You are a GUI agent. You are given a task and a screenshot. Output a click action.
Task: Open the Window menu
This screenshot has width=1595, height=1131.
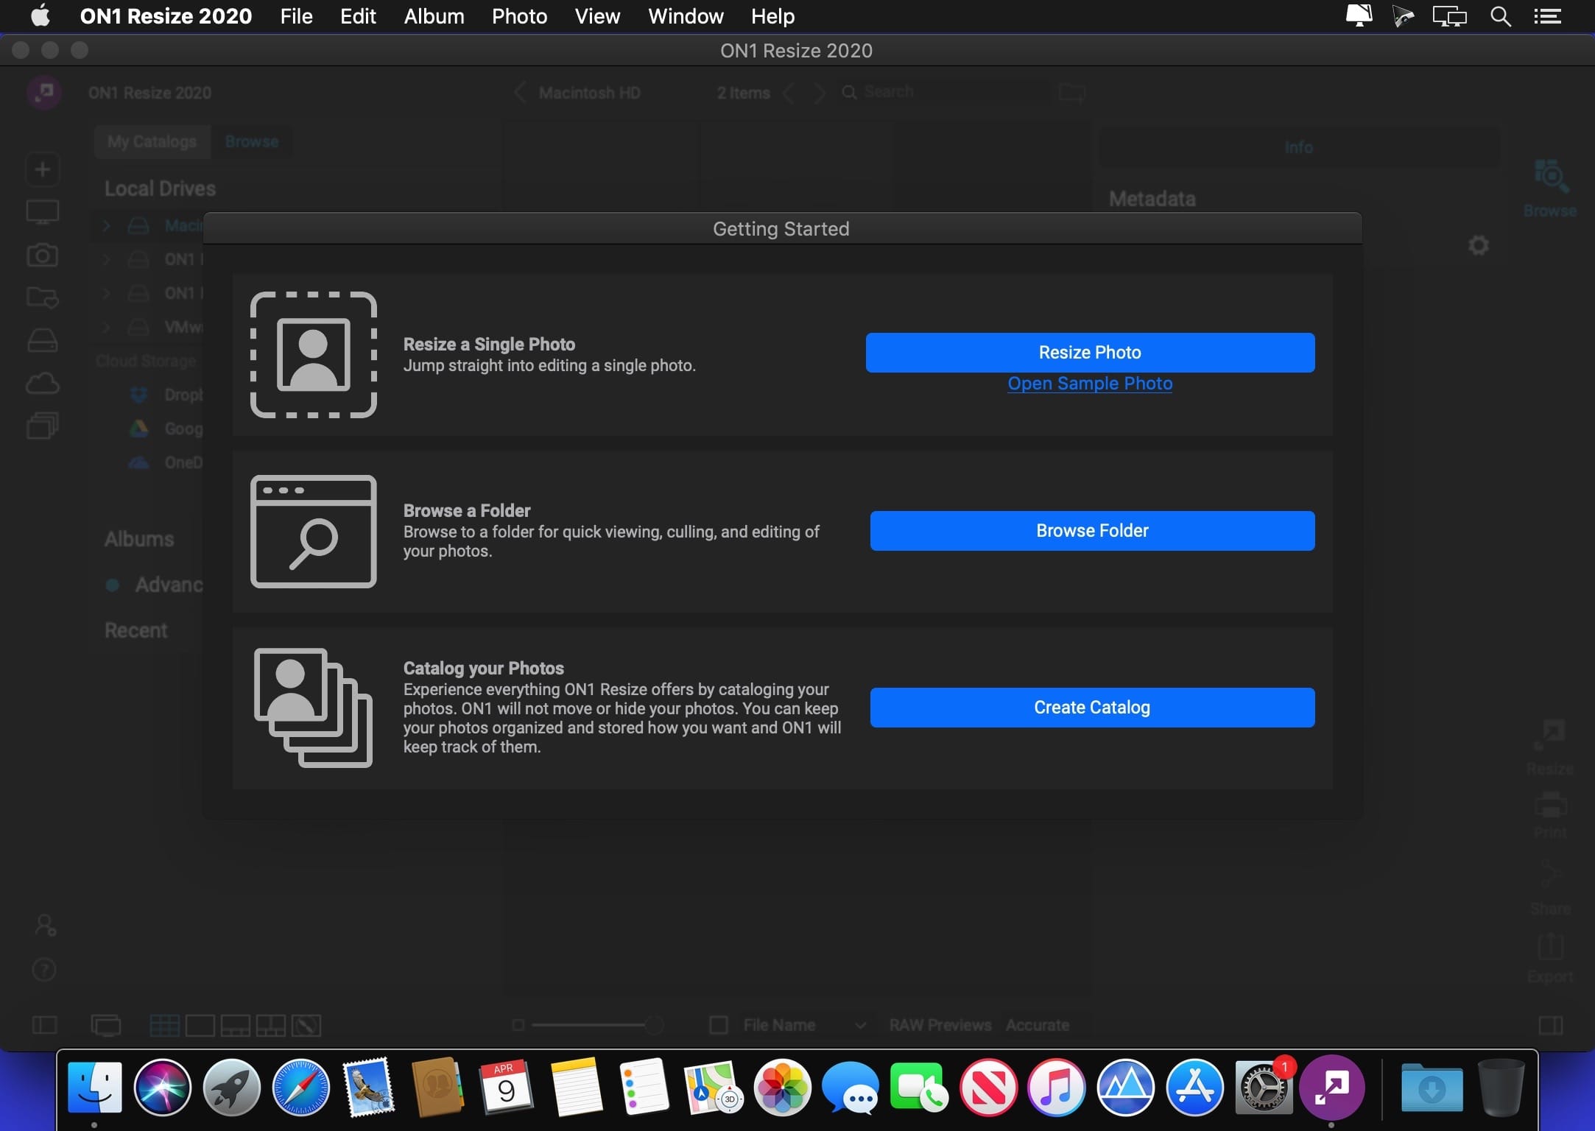tap(686, 16)
